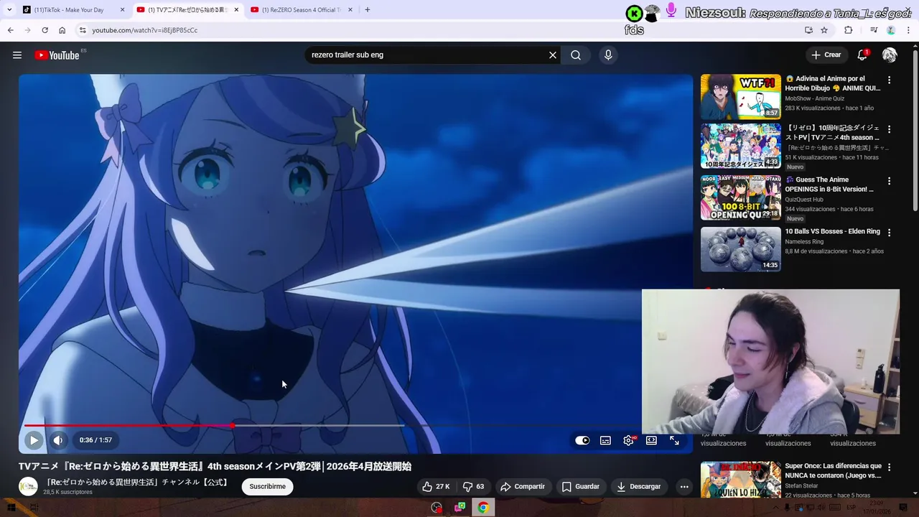The width and height of the screenshot is (919, 517).
Task: Open the Re:ゼロ channel name link
Action: coord(136,483)
